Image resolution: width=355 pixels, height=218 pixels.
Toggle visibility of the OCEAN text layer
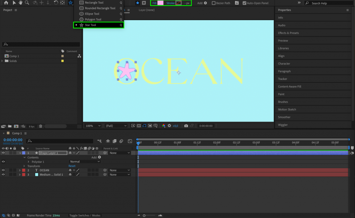pyautogui.click(x=3, y=170)
